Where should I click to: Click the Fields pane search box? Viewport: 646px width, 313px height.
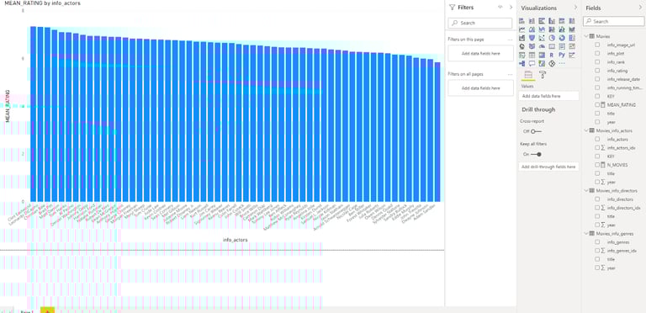613,21
